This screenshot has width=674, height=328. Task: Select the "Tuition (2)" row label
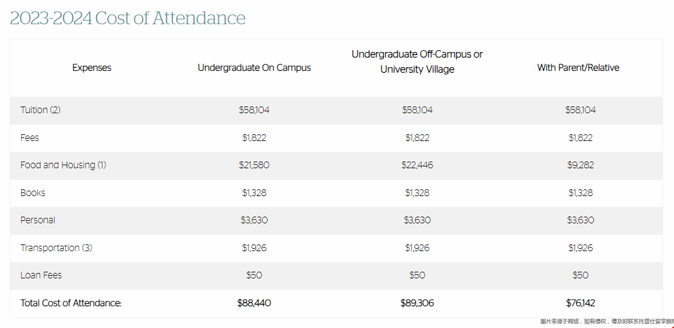41,110
